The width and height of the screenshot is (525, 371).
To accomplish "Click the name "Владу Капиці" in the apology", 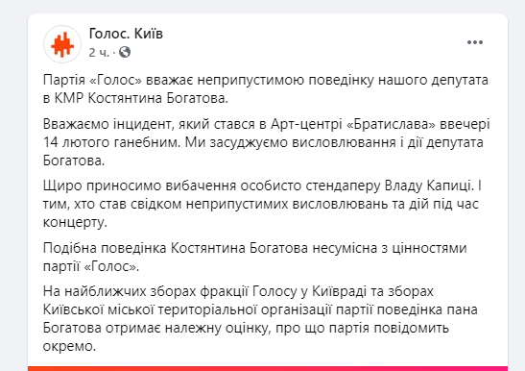I will click(x=430, y=185).
